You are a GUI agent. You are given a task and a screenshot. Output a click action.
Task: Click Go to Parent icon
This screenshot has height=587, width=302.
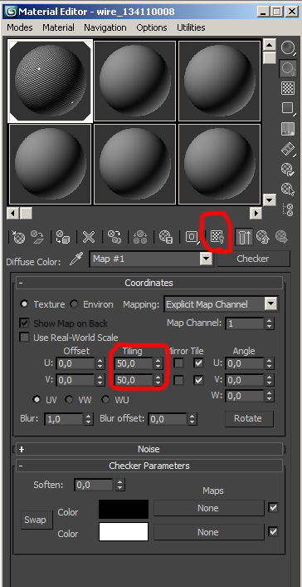coord(263,237)
